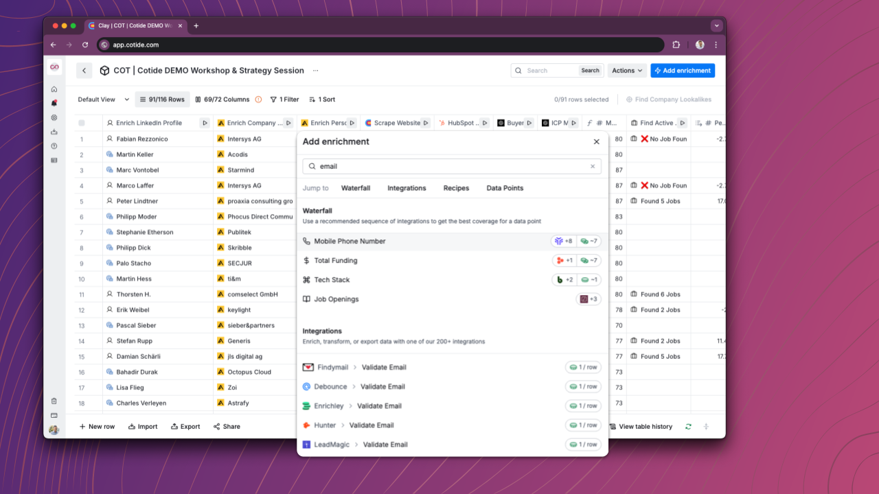Viewport: 879px width, 494px height.
Task: Open user avatar at bottom of sidebar
Action: click(x=54, y=430)
